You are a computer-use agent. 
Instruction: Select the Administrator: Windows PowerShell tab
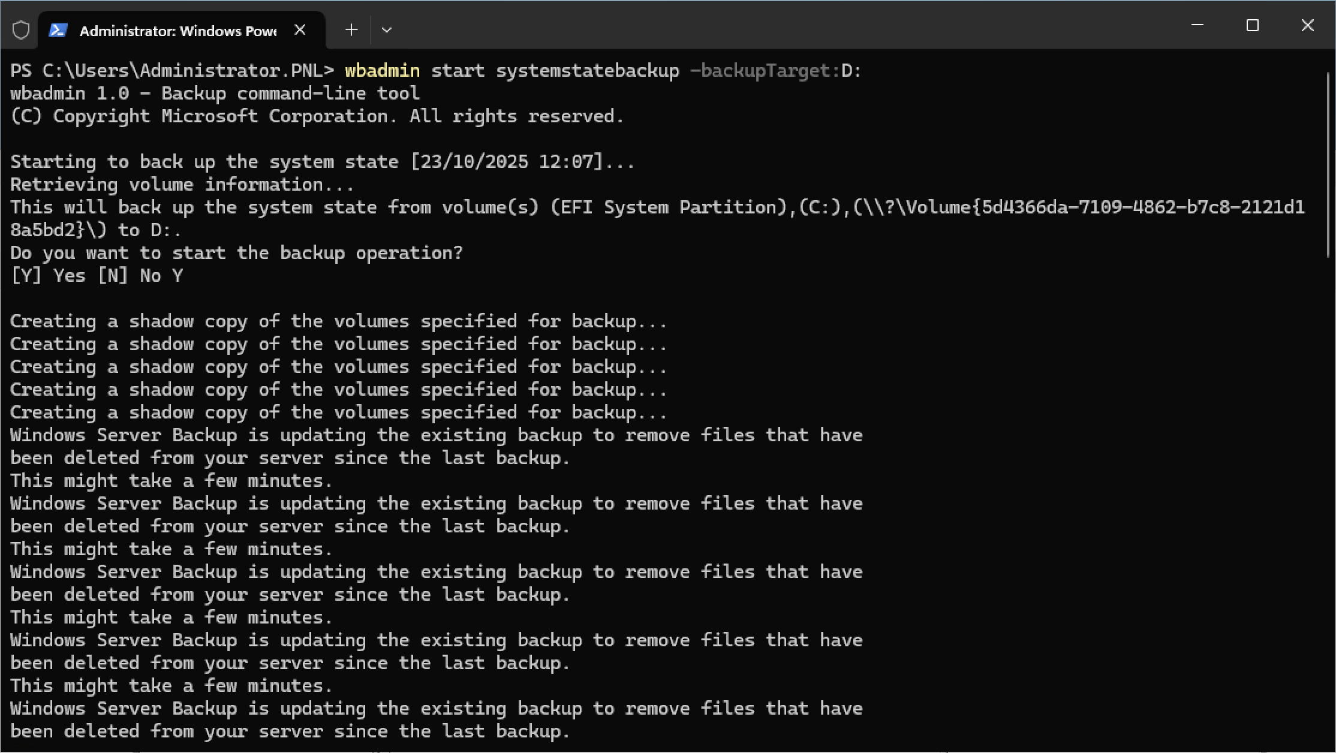(x=177, y=31)
